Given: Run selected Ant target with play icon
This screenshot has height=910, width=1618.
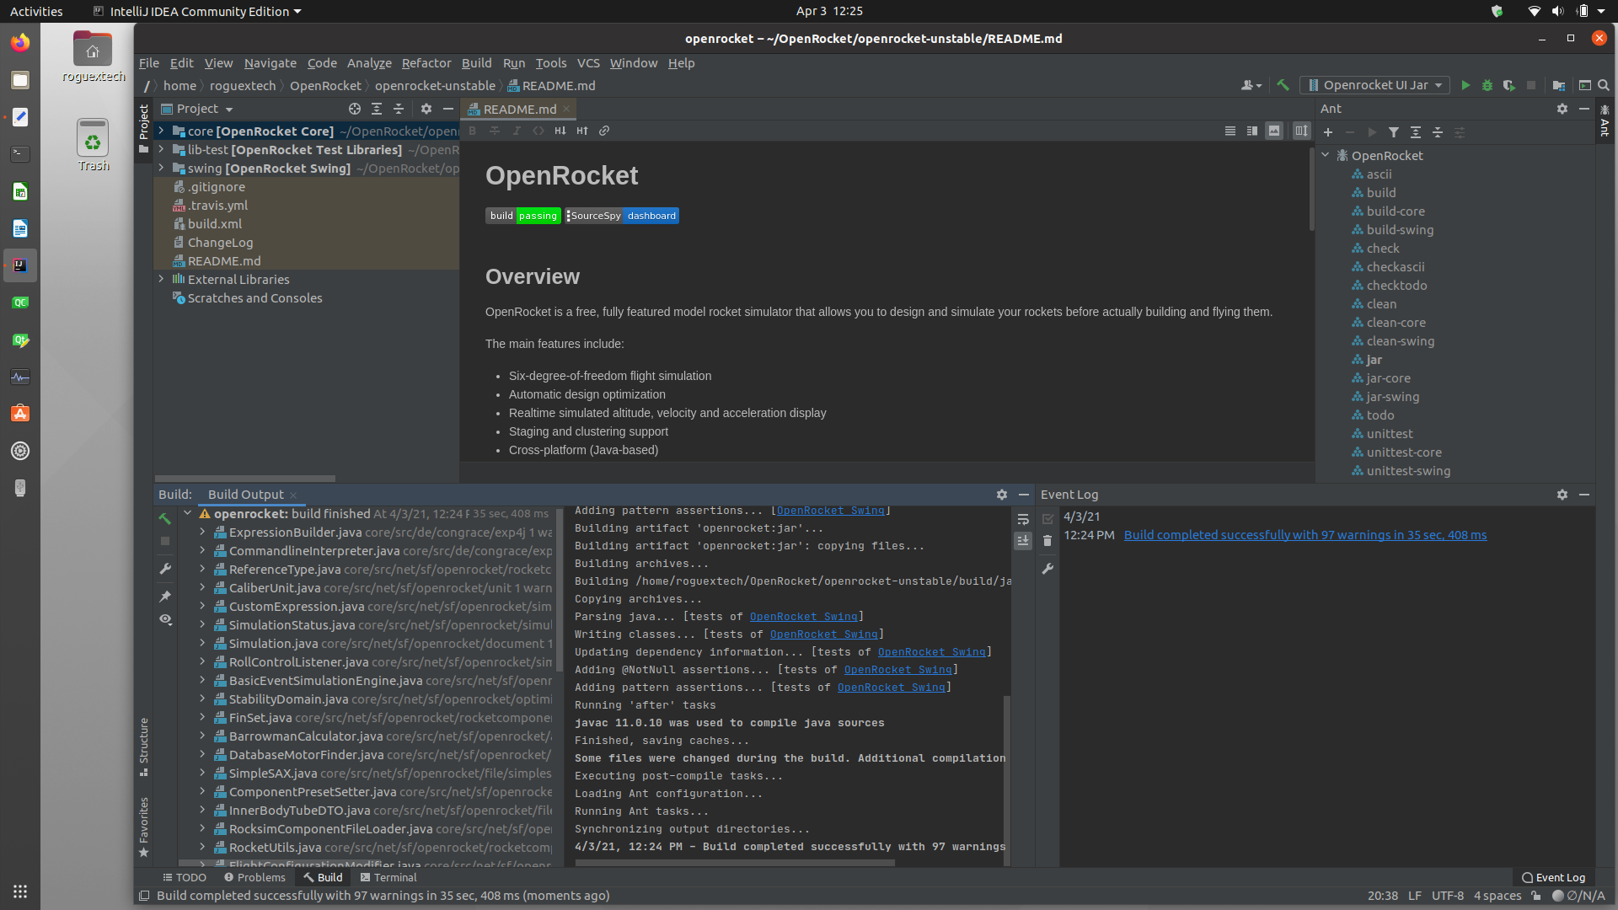Looking at the screenshot, I should point(1372,132).
